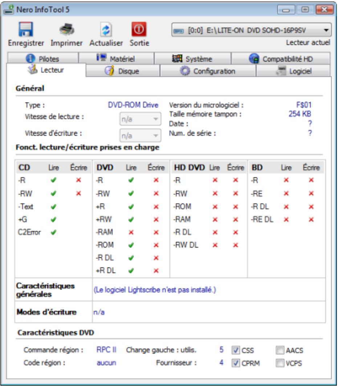
Task: Close the Nero InfoTool window
Action: click(x=324, y=10)
